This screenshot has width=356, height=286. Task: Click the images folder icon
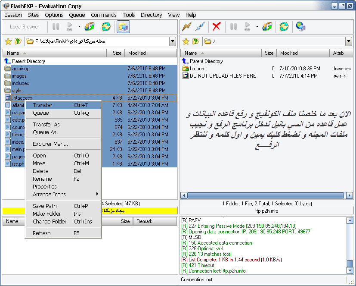click(8, 76)
